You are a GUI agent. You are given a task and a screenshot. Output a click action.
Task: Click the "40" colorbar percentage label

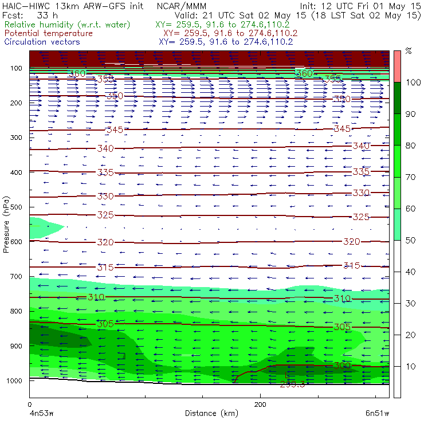coord(410,272)
